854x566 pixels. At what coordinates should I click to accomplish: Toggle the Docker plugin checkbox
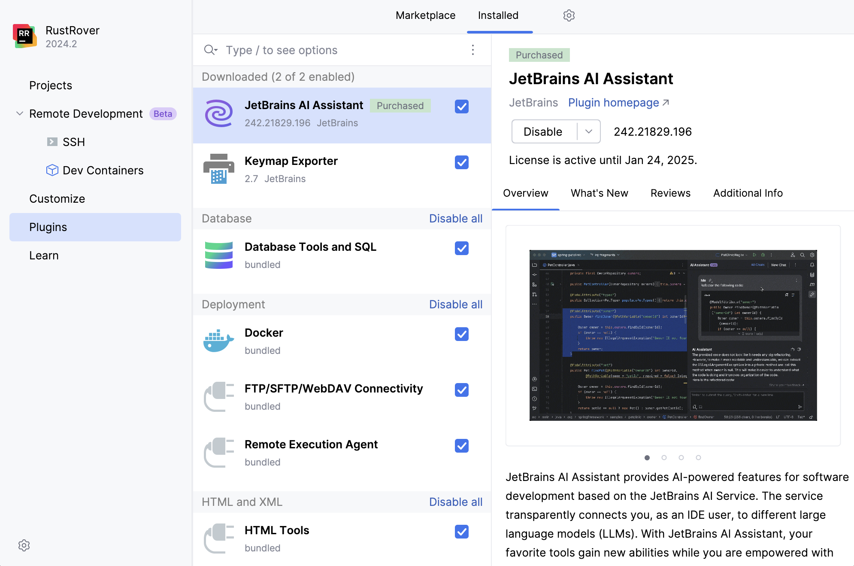(x=462, y=334)
